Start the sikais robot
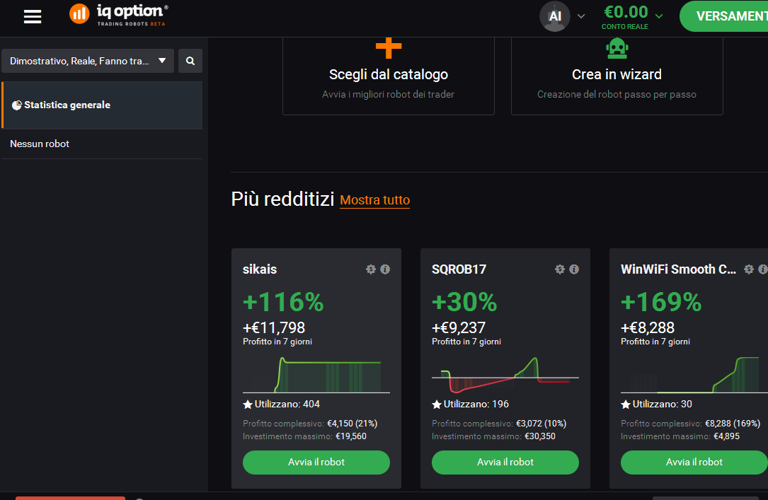The image size is (768, 500). (316, 463)
